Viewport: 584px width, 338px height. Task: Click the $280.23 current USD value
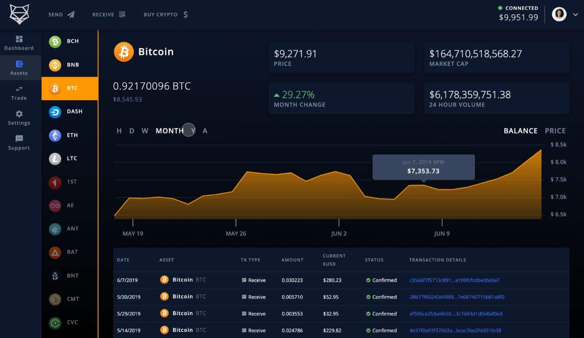point(333,280)
